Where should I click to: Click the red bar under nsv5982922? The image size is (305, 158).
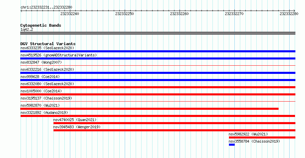click(x=262, y=137)
